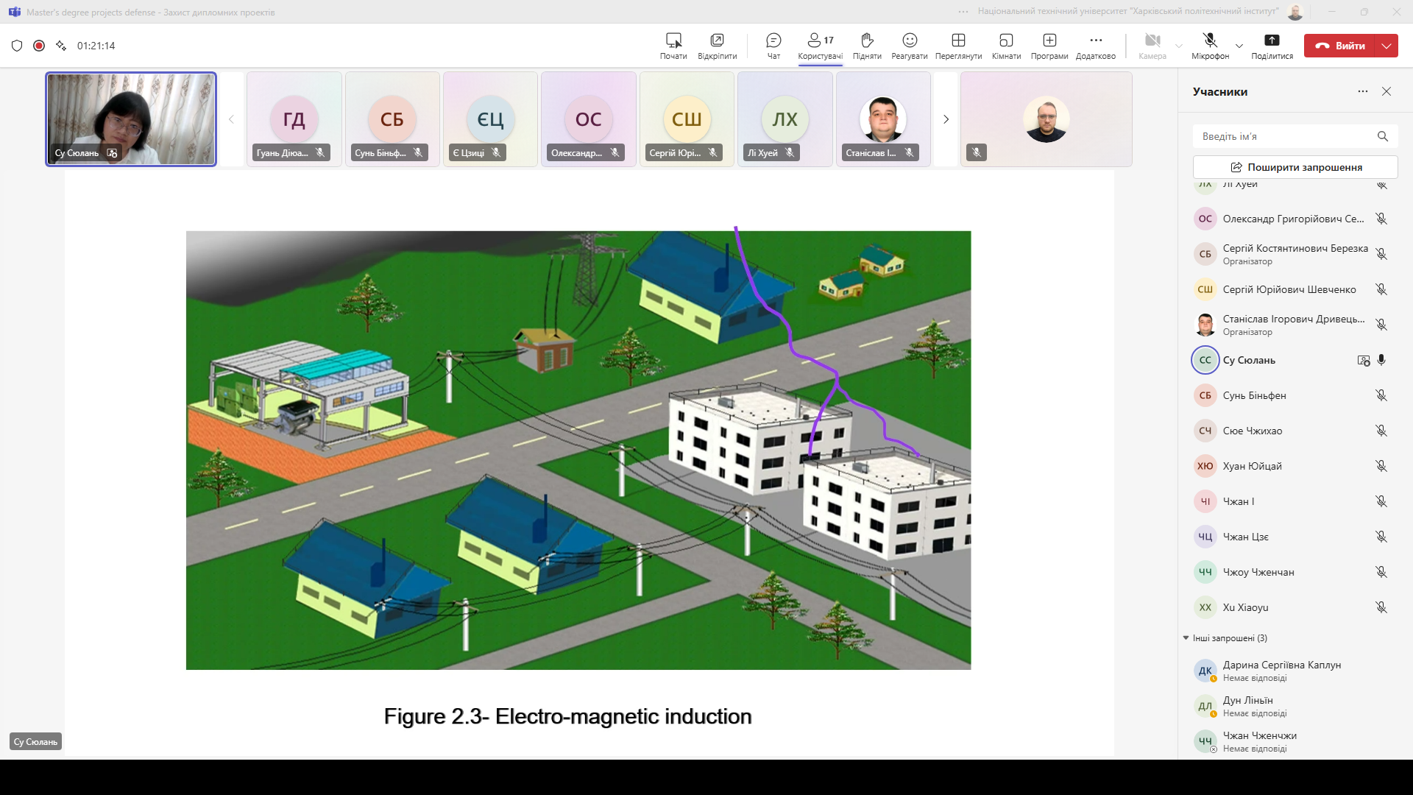Viewport: 1413px width, 795px height.
Task: Click the recording indicator red icon
Action: coord(39,46)
